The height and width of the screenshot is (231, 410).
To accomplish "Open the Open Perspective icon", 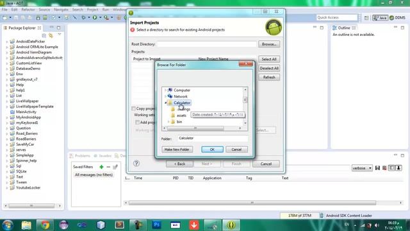I will pos(366,18).
